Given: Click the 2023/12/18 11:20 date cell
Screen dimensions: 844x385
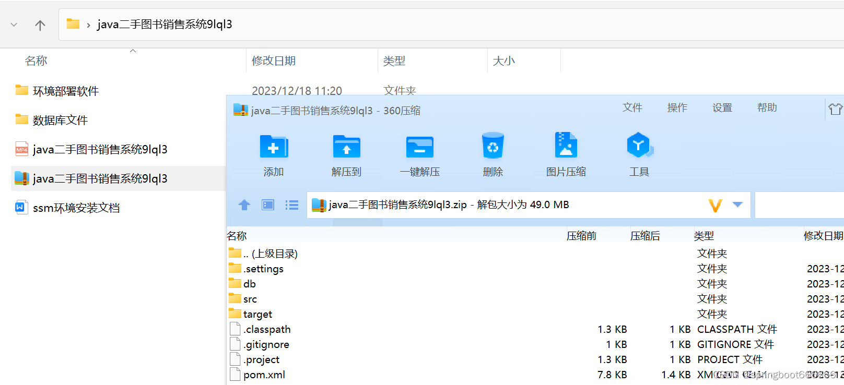Looking at the screenshot, I should click(297, 91).
